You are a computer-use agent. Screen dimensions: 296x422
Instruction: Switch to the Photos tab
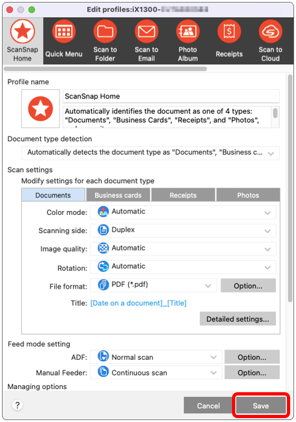(248, 195)
